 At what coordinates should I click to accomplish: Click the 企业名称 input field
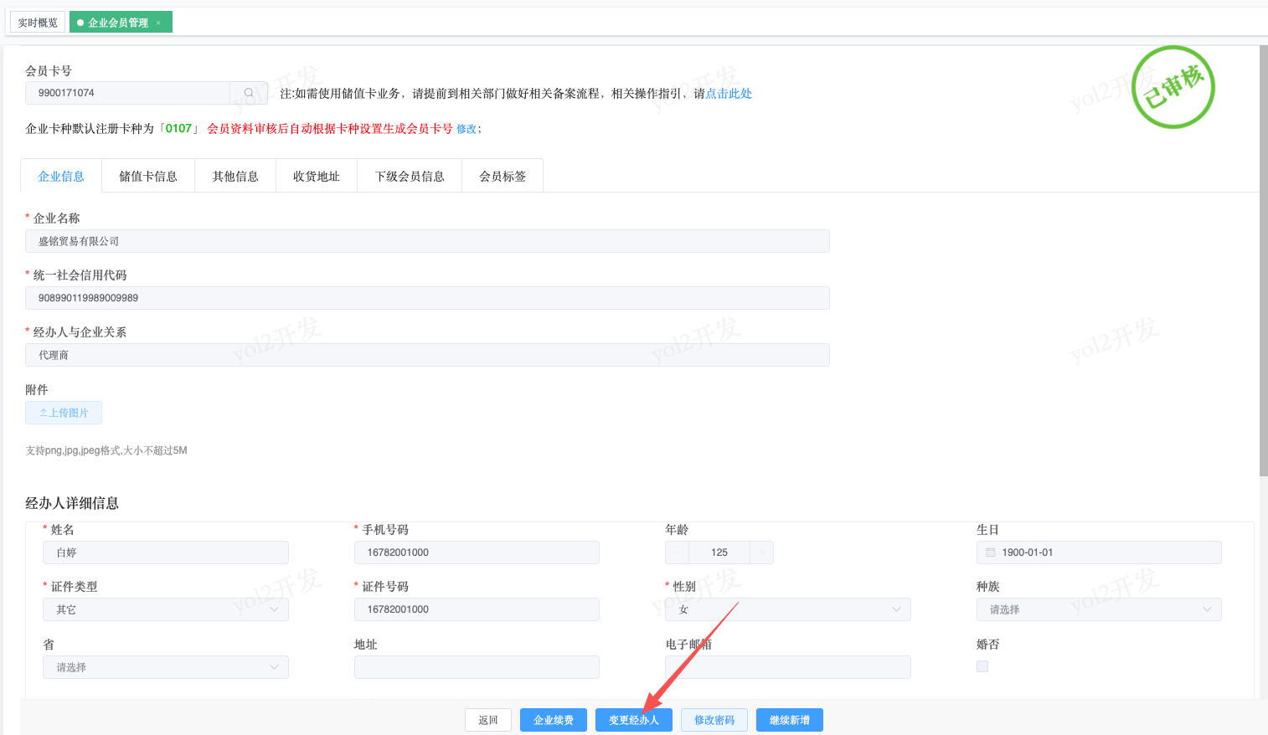427,241
